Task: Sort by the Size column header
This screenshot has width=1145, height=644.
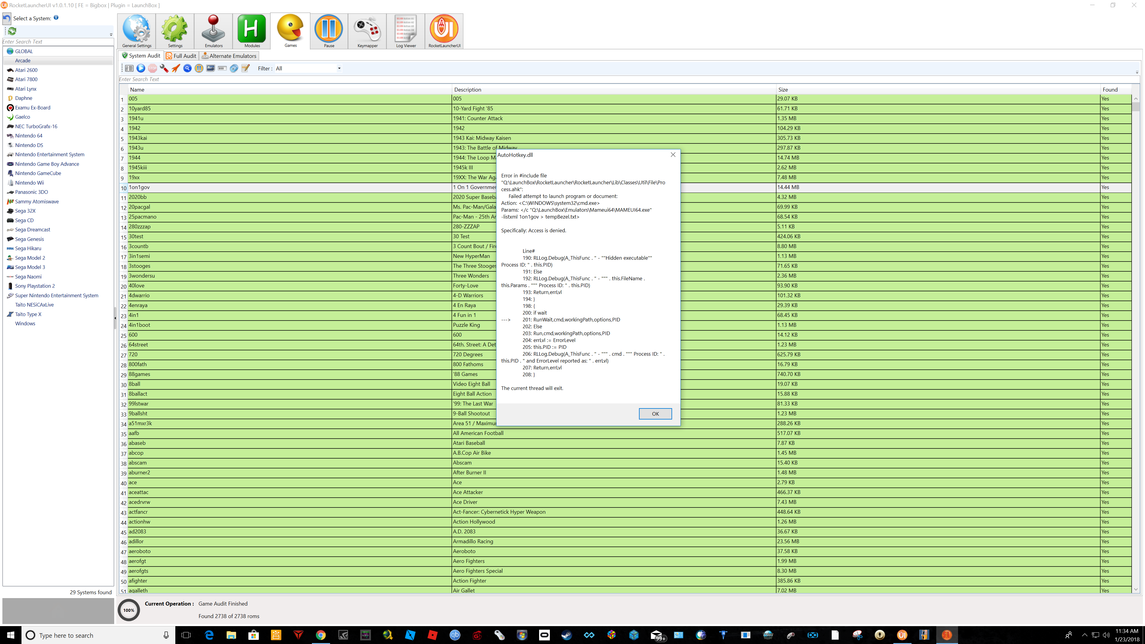Action: [938, 89]
